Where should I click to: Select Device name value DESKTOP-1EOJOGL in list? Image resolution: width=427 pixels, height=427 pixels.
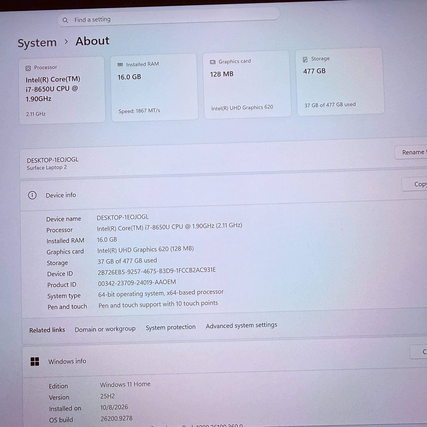coord(123,217)
